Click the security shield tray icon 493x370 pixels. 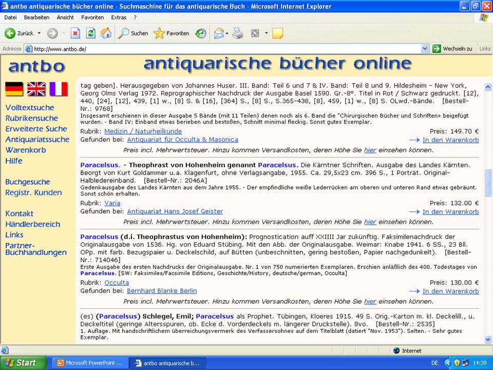pos(458,363)
